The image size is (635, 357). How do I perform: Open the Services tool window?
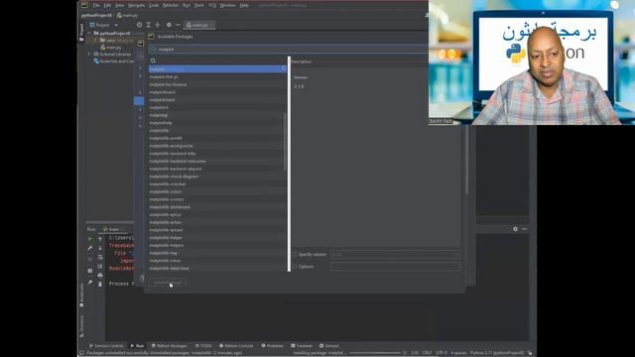(329, 346)
